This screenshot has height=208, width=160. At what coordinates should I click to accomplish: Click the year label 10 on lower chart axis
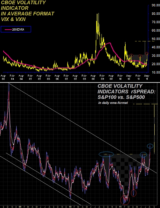click(x=70, y=207)
